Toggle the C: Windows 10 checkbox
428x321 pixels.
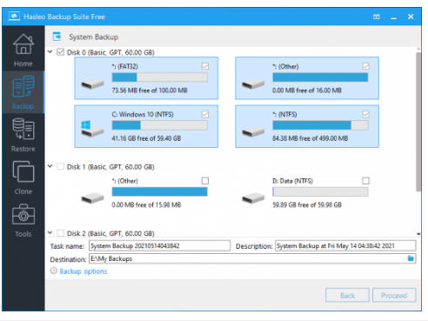[x=205, y=114]
